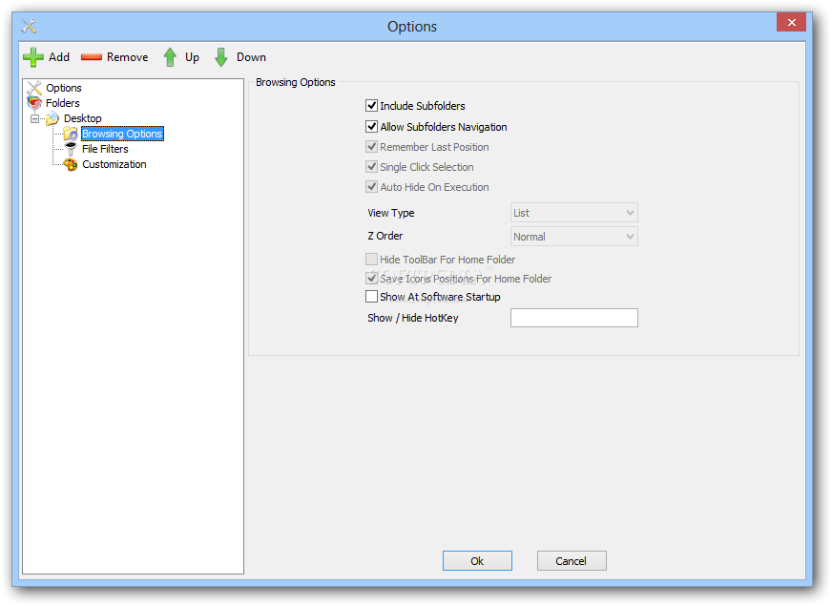
Task: Click the Ok button
Action: 477,561
